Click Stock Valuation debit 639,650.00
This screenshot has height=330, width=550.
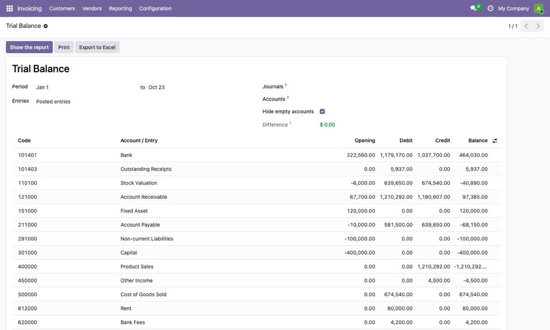[x=398, y=183]
